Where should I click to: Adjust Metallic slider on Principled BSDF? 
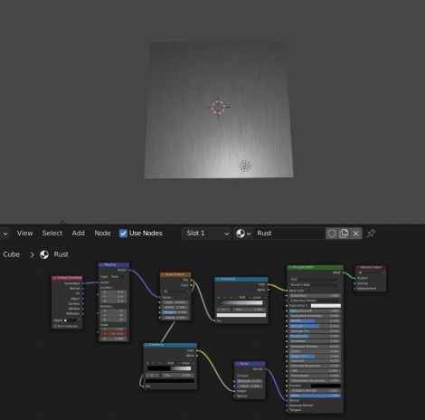[x=315, y=321]
